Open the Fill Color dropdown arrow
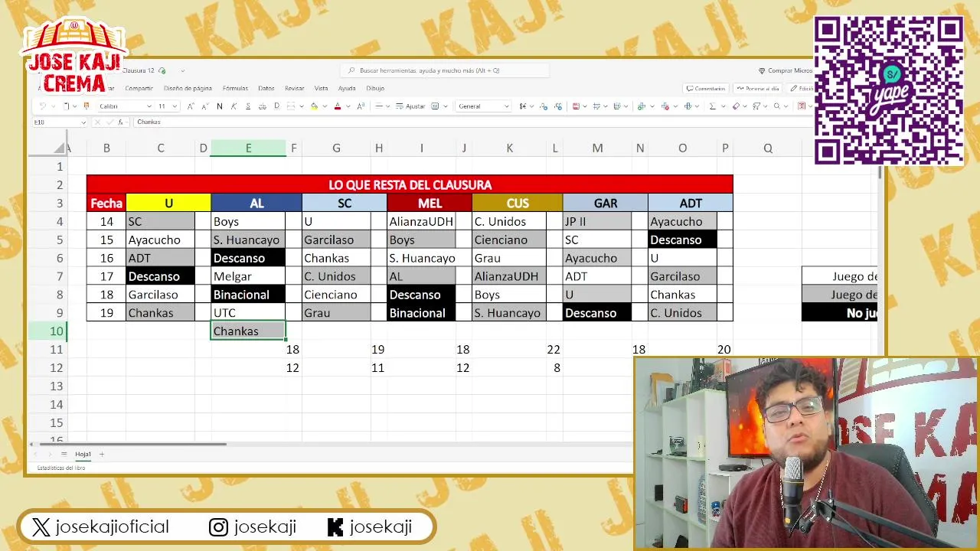This screenshot has width=980, height=551. [325, 106]
